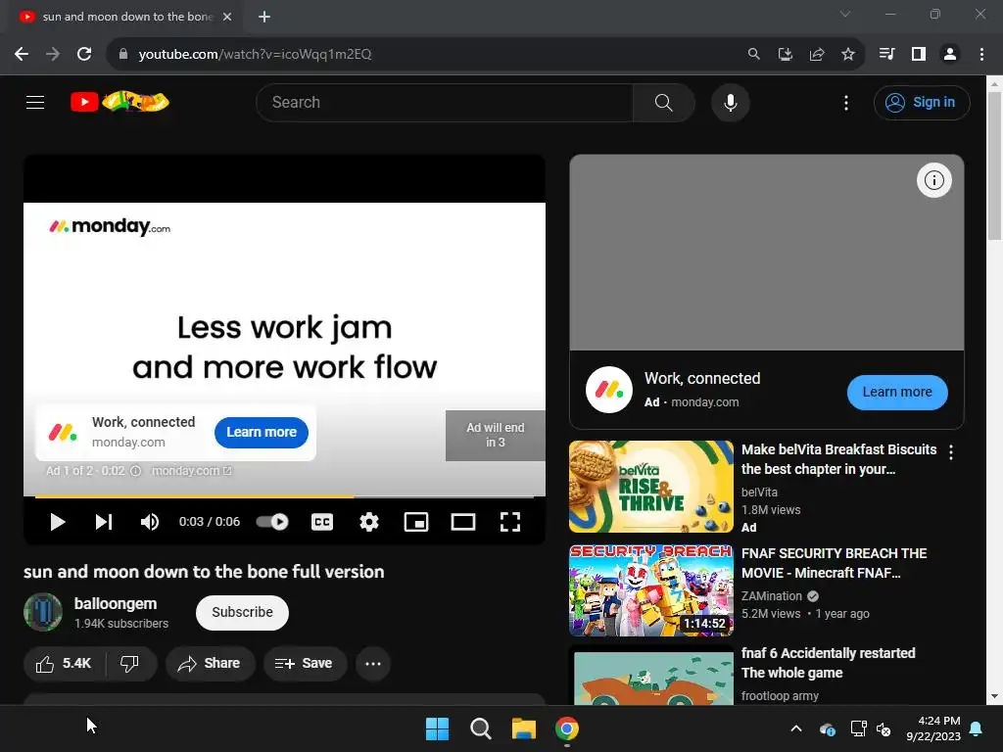The height and width of the screenshot is (752, 1003).
Task: Open the clock showing 4:24 PM
Action: [x=933, y=728]
